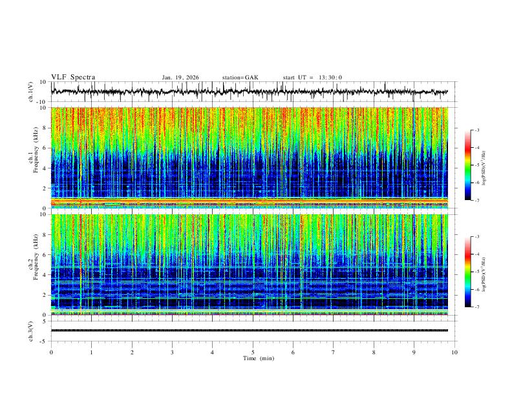Click time axis tick label "4"
This screenshot has width=512, height=395.
tap(212, 352)
